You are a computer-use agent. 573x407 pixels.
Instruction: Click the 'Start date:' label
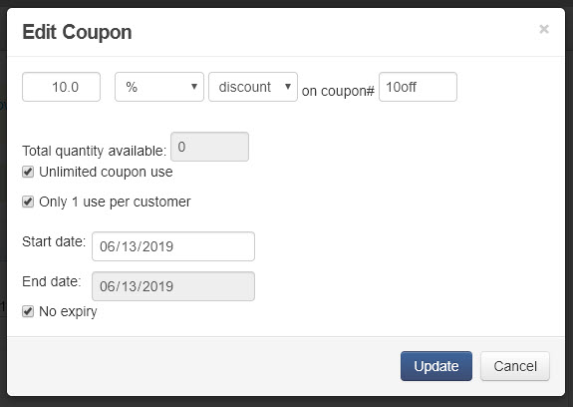point(54,241)
